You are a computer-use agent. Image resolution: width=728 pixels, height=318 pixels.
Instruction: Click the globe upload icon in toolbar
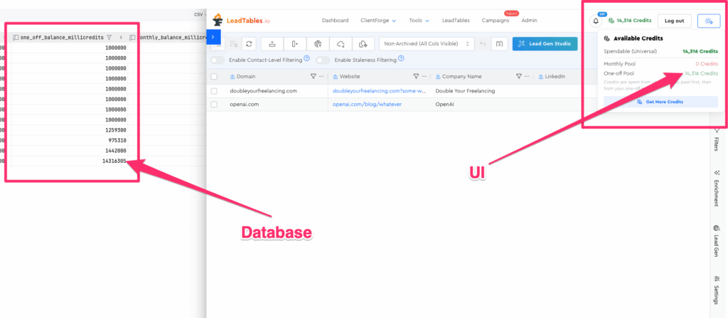(x=318, y=44)
